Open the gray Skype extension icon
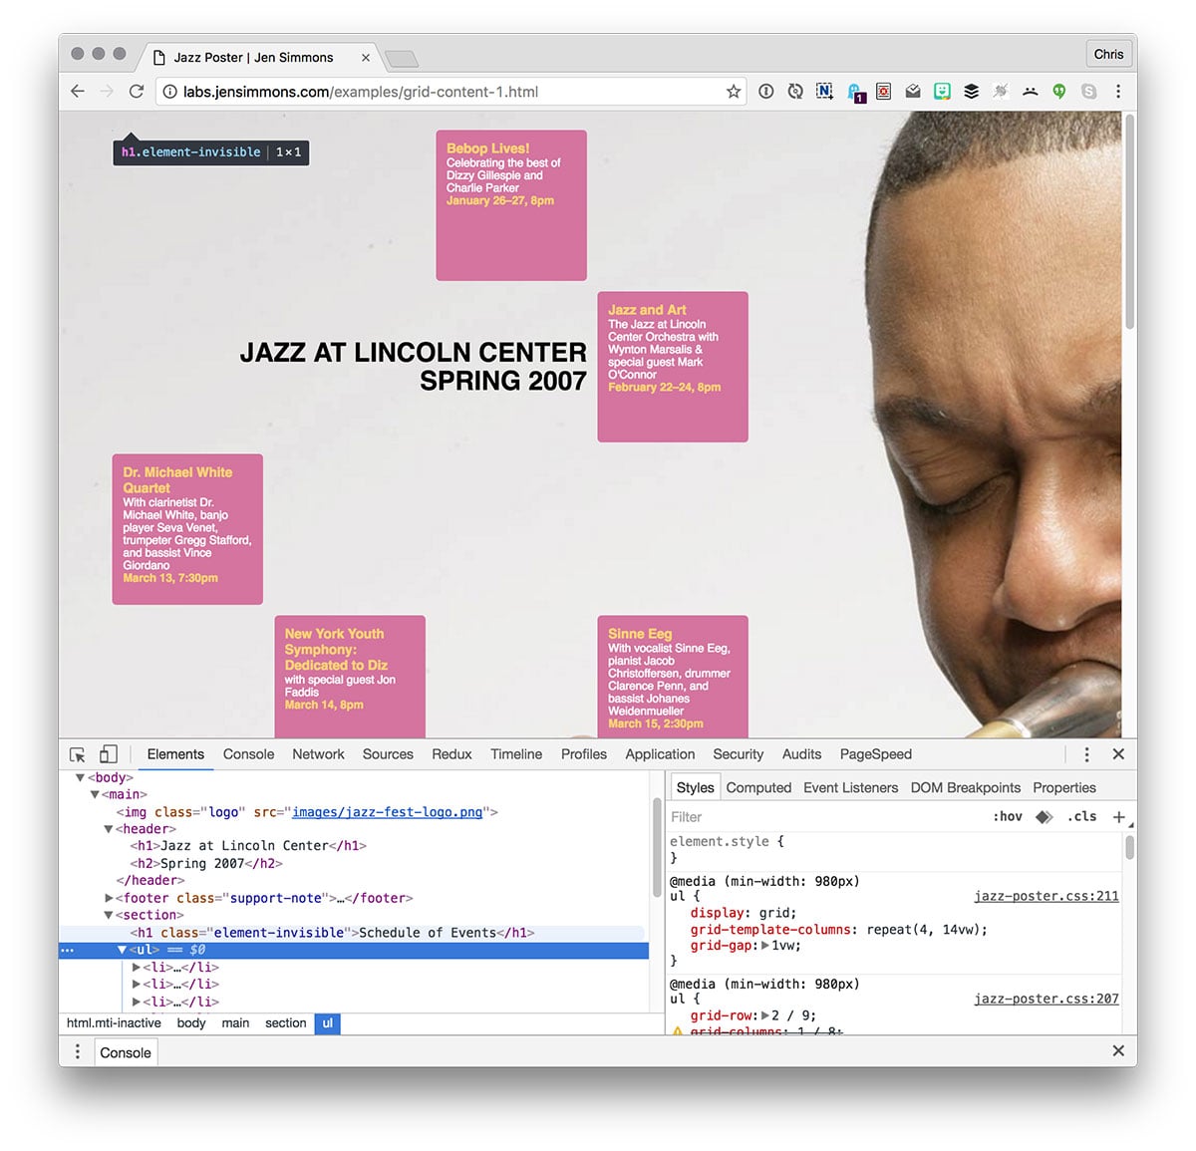 [x=1088, y=92]
